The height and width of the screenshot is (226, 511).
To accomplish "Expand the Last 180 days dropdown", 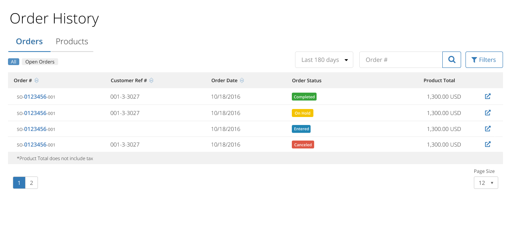I will (x=324, y=59).
